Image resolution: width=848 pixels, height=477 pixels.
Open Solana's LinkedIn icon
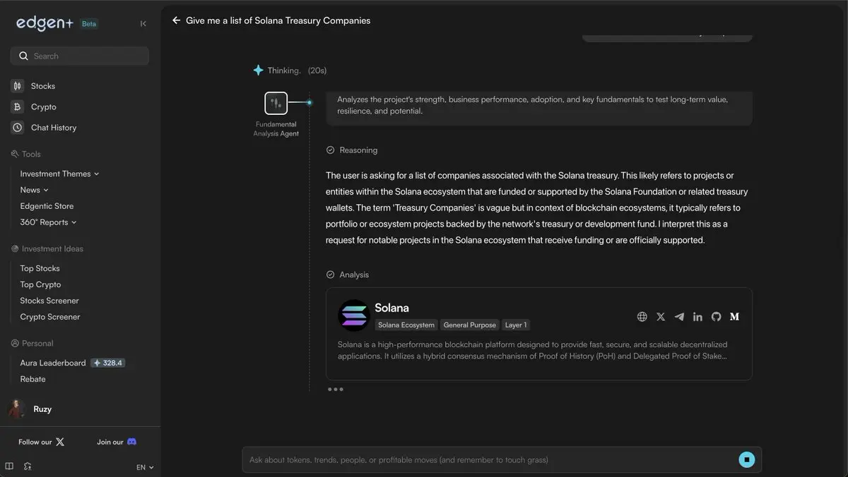click(x=697, y=317)
